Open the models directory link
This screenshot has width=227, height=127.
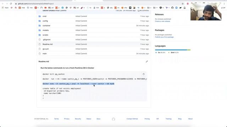pos(46,30)
